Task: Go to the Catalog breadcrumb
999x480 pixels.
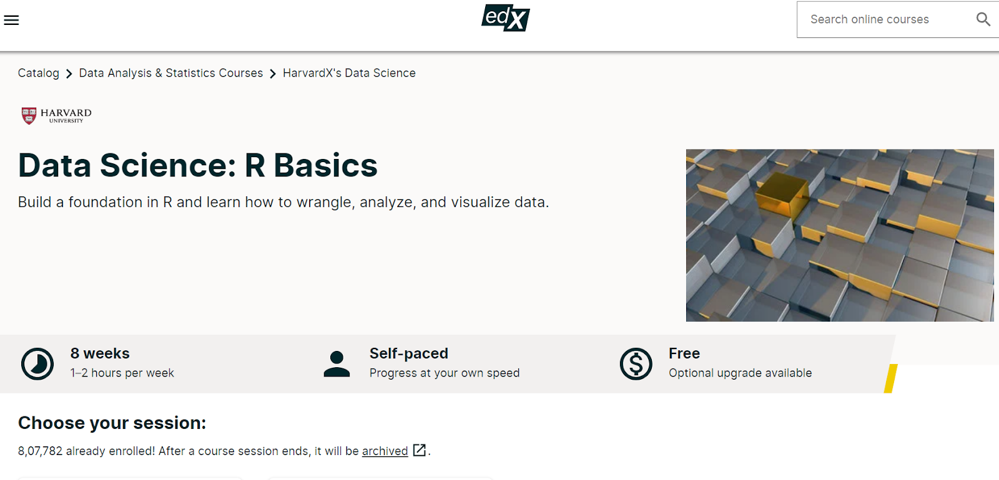Action: pos(38,73)
